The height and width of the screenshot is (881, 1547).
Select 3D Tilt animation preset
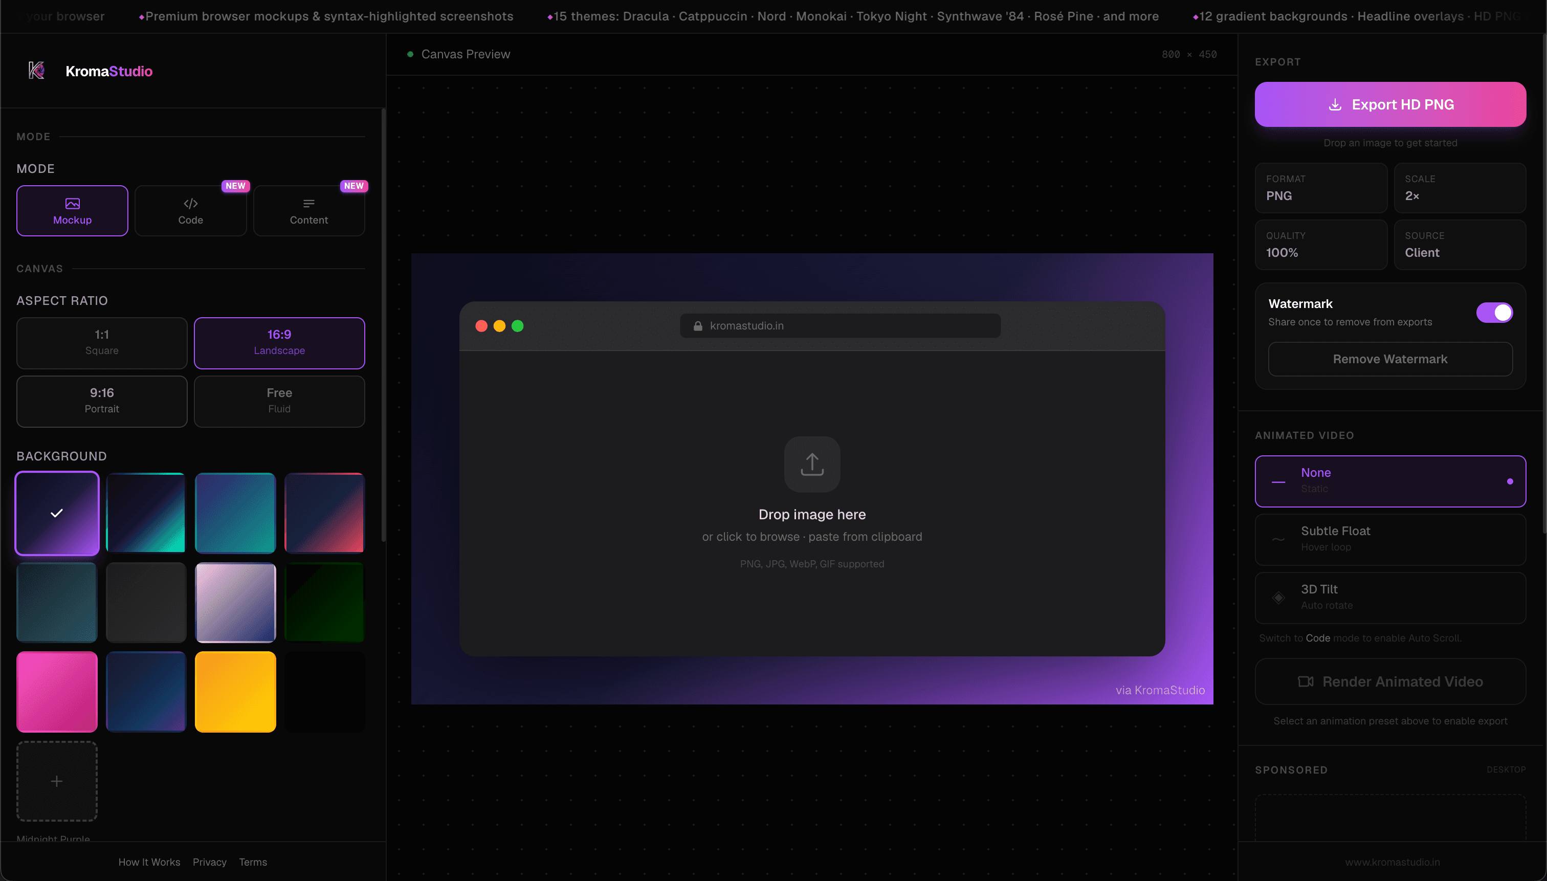pyautogui.click(x=1390, y=598)
